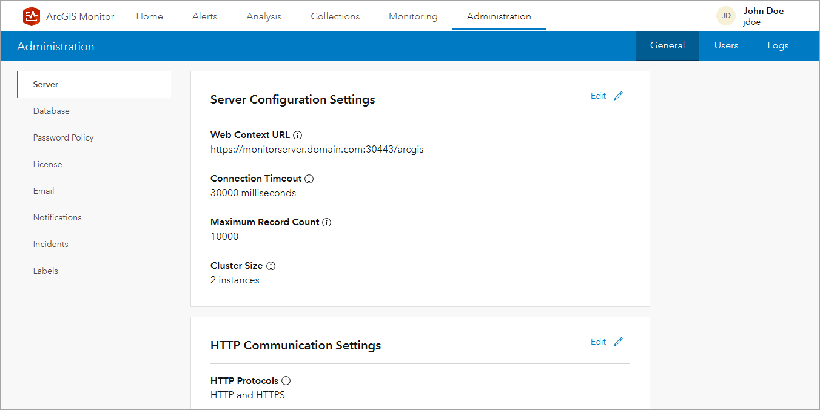Select Notifications from the sidebar
820x410 pixels.
(x=57, y=217)
